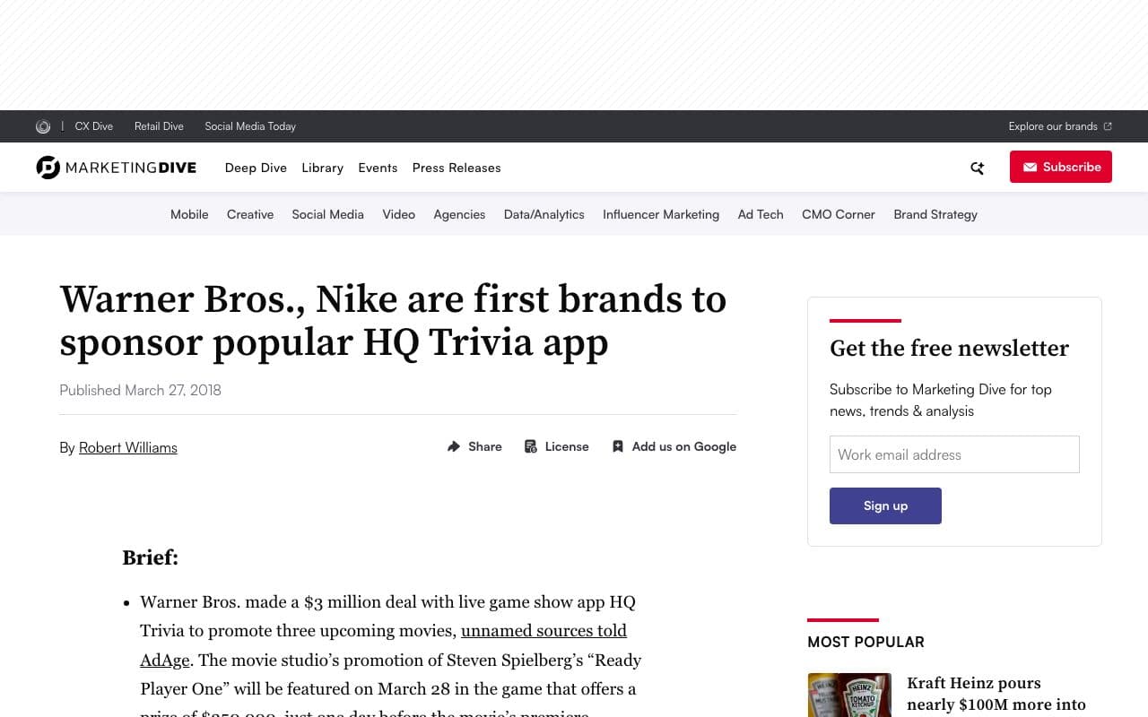Open Retail Dive in top bar

pos(159,126)
